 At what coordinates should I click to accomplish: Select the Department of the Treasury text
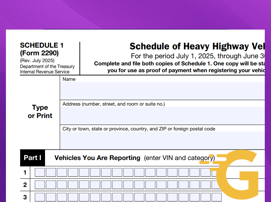pos(47,66)
